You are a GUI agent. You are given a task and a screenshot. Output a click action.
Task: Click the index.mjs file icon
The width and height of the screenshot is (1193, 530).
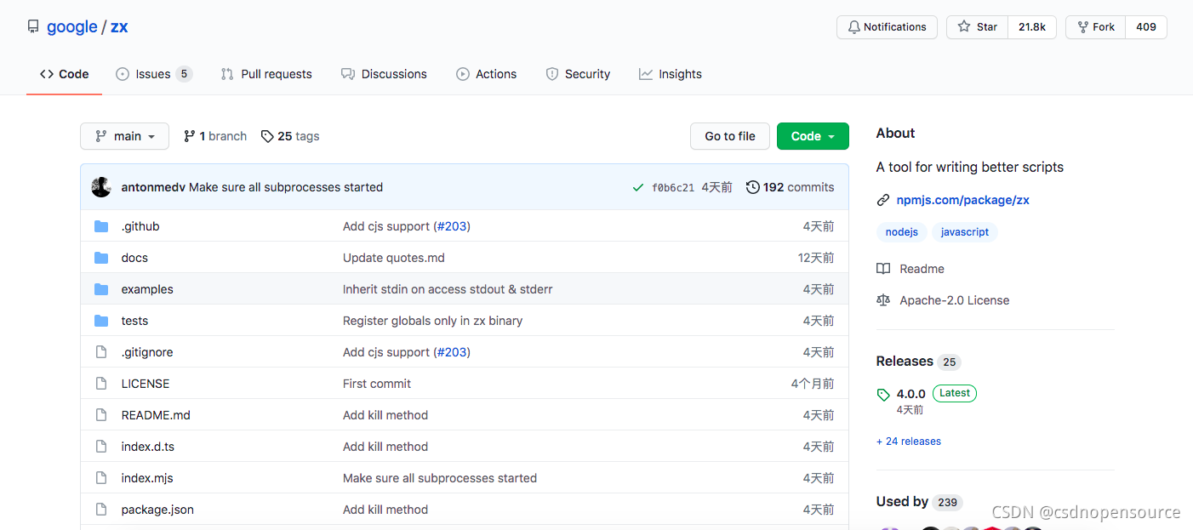point(101,478)
